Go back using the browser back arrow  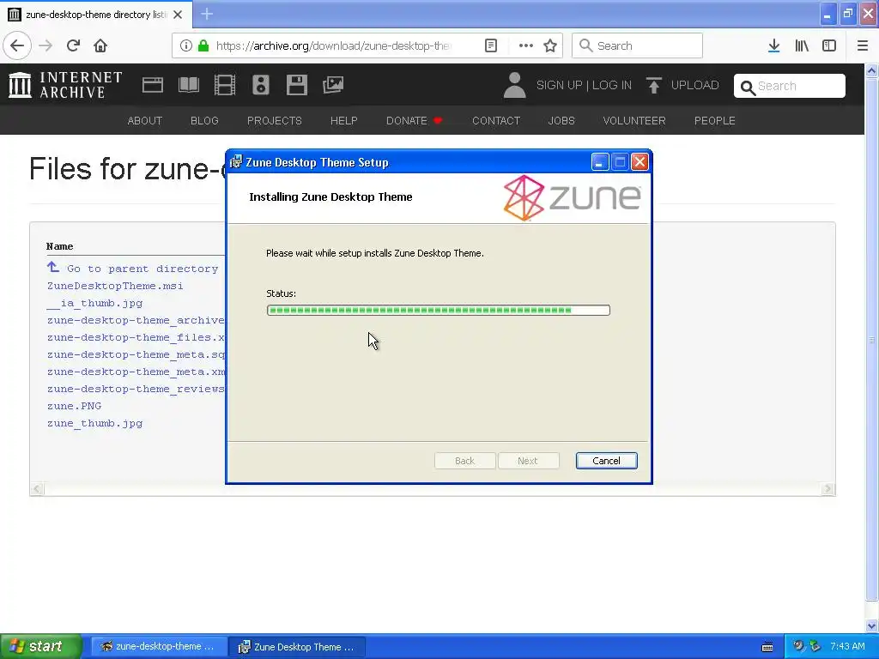pyautogui.click(x=17, y=45)
